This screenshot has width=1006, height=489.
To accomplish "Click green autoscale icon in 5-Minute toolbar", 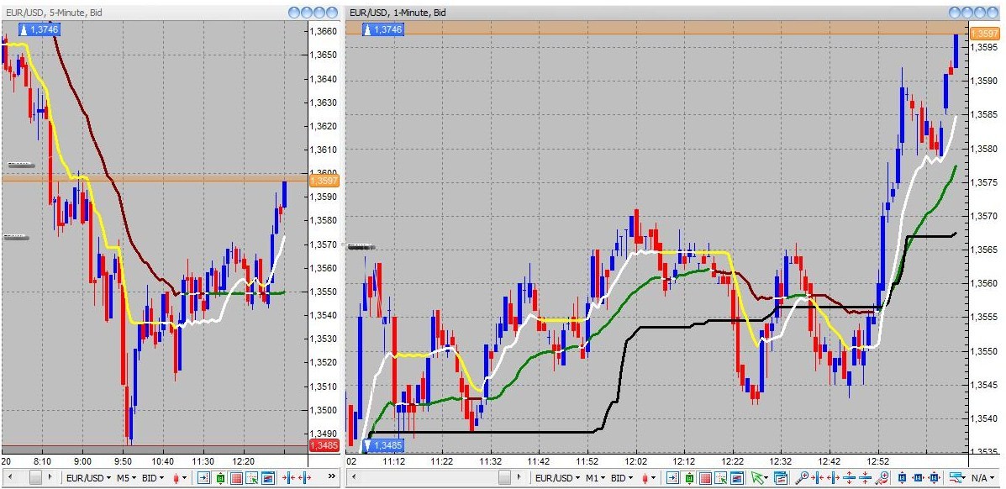I will click(x=220, y=477).
